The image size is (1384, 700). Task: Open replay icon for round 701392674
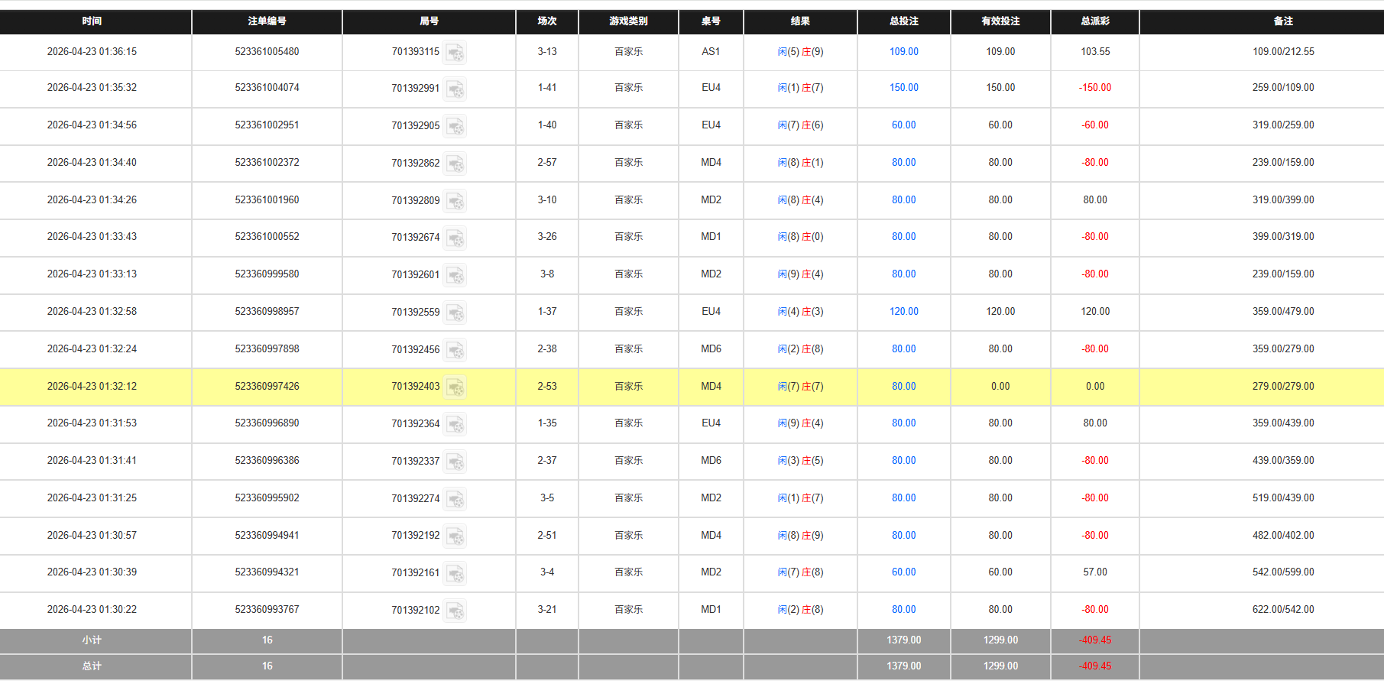pos(455,238)
